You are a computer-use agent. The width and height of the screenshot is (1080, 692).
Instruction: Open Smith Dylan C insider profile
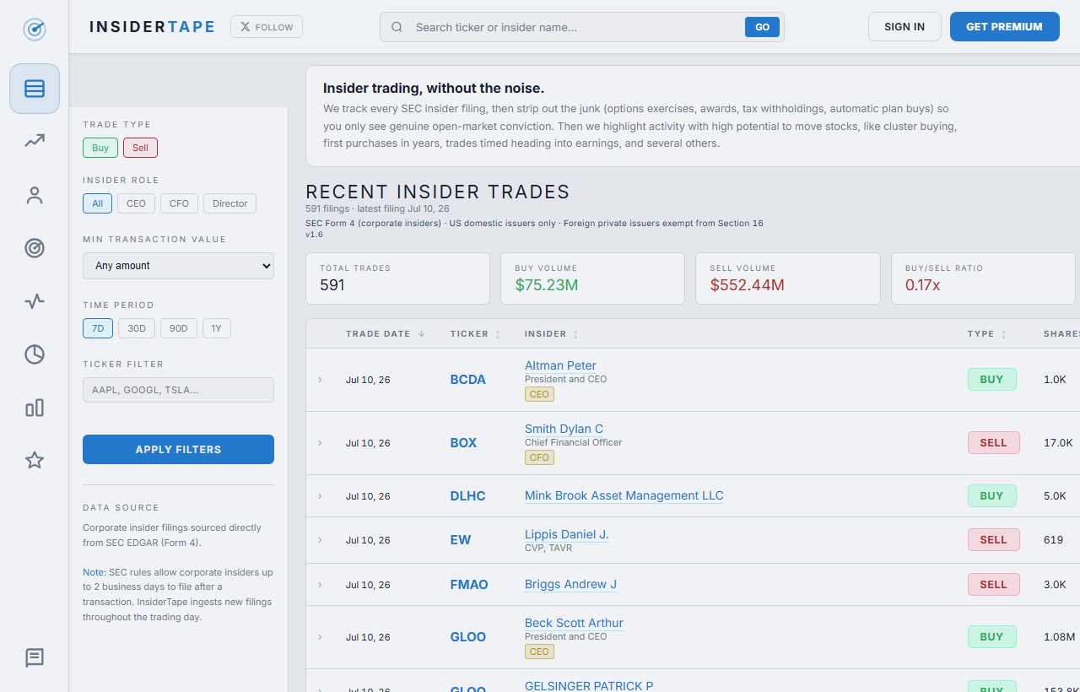564,429
